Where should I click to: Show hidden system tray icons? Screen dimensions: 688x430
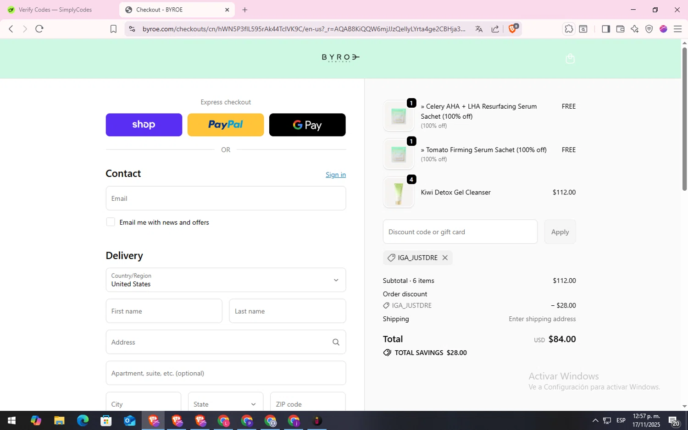pyautogui.click(x=595, y=420)
